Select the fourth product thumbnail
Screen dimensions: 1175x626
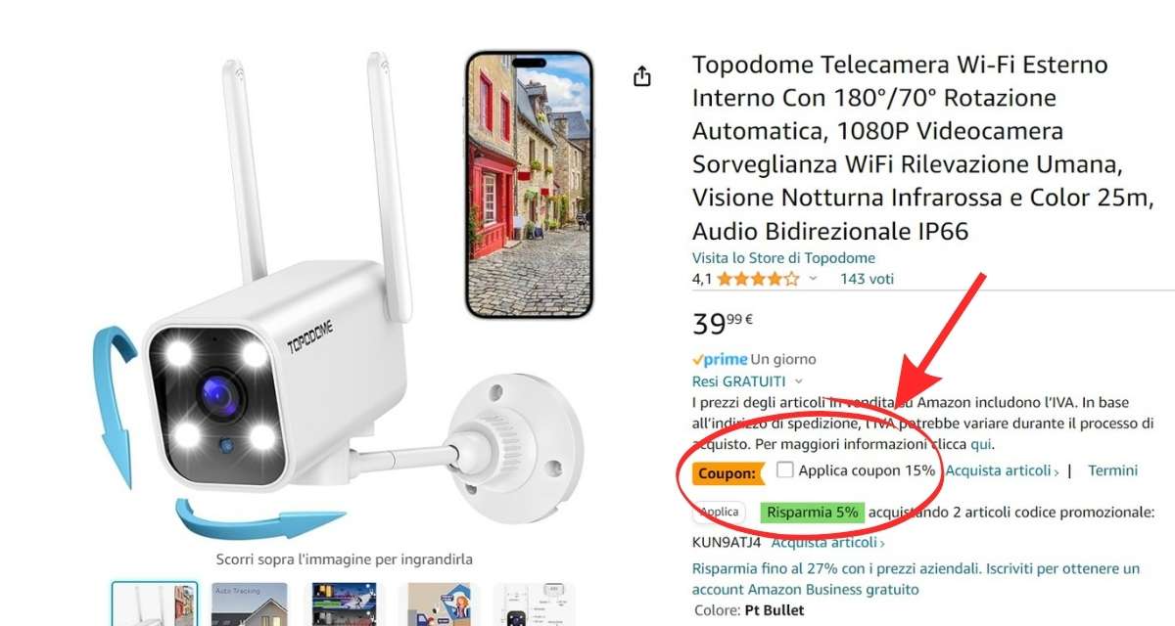pyautogui.click(x=440, y=604)
